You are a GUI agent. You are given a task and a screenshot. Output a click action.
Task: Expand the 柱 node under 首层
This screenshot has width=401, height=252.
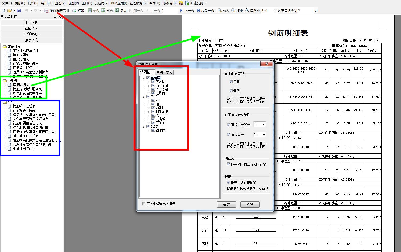[x=149, y=101]
